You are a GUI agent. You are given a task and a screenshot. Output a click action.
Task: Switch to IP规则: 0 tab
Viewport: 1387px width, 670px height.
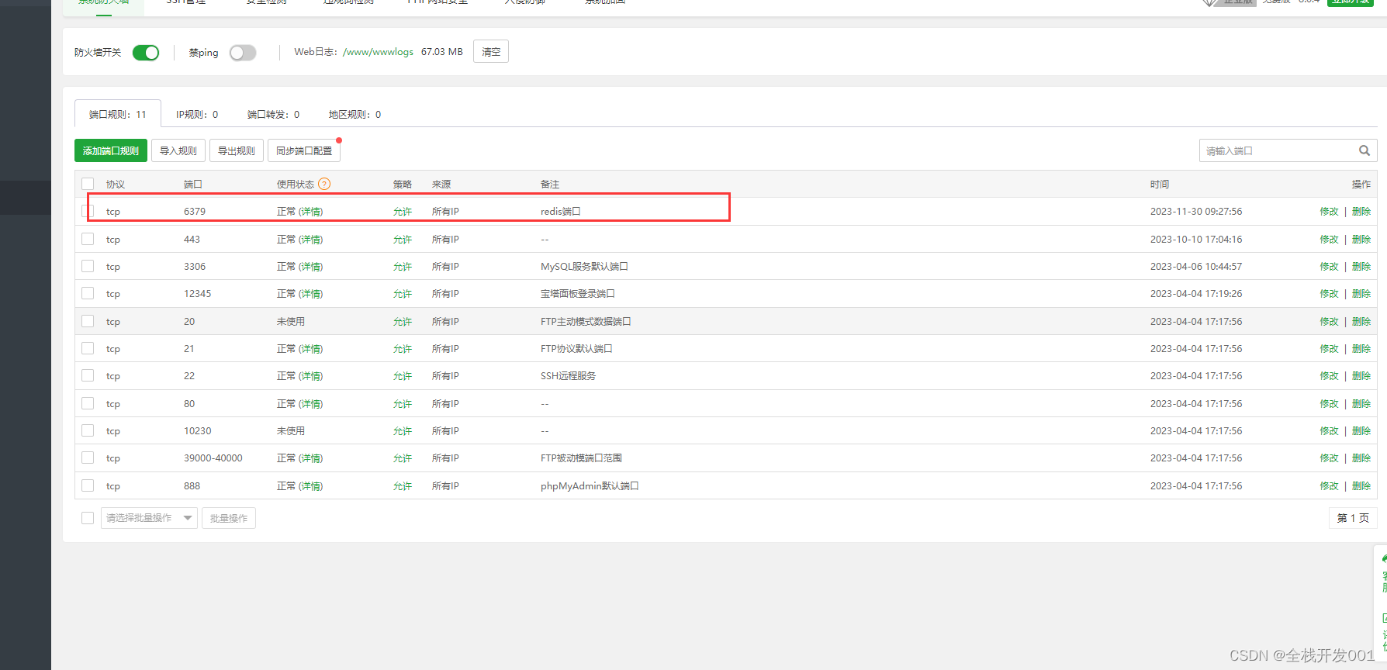click(x=197, y=114)
